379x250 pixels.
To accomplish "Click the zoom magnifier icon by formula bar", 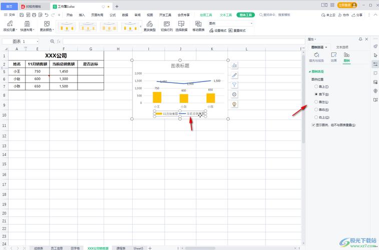I will pyautogui.click(x=52, y=41).
